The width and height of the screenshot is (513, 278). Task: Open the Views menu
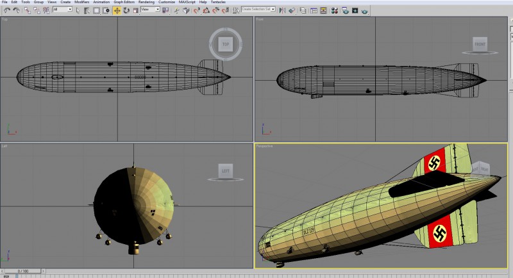(52, 2)
